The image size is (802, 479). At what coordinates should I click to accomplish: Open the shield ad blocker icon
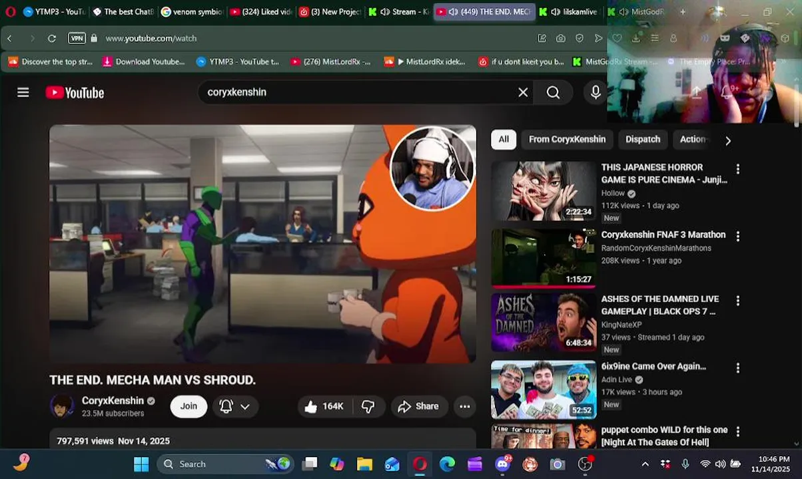(580, 39)
